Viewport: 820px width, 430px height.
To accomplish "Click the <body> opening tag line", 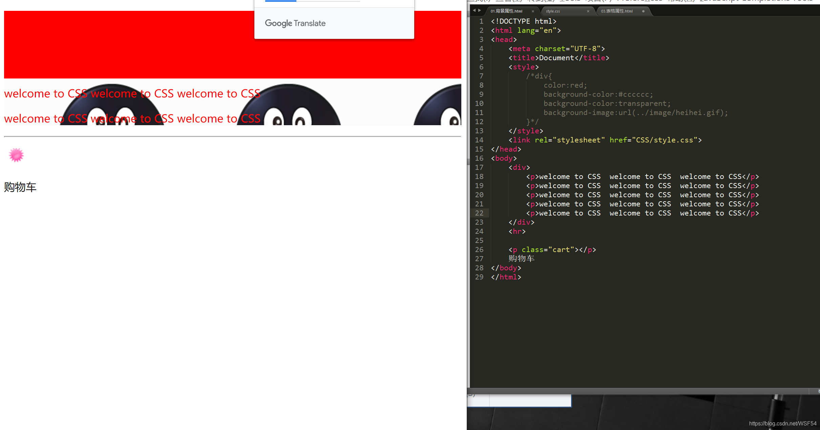I will pos(504,158).
